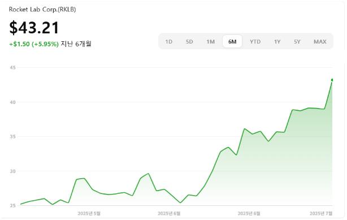This screenshot has height=220, width=347.
Task: Show year-to-date with YTD tab
Action: tap(255, 42)
